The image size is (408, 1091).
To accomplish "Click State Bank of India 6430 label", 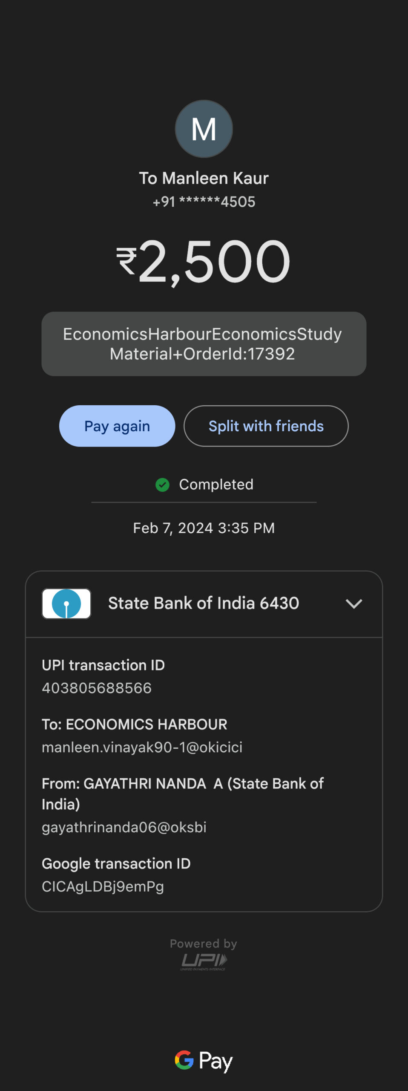I will coord(204,603).
